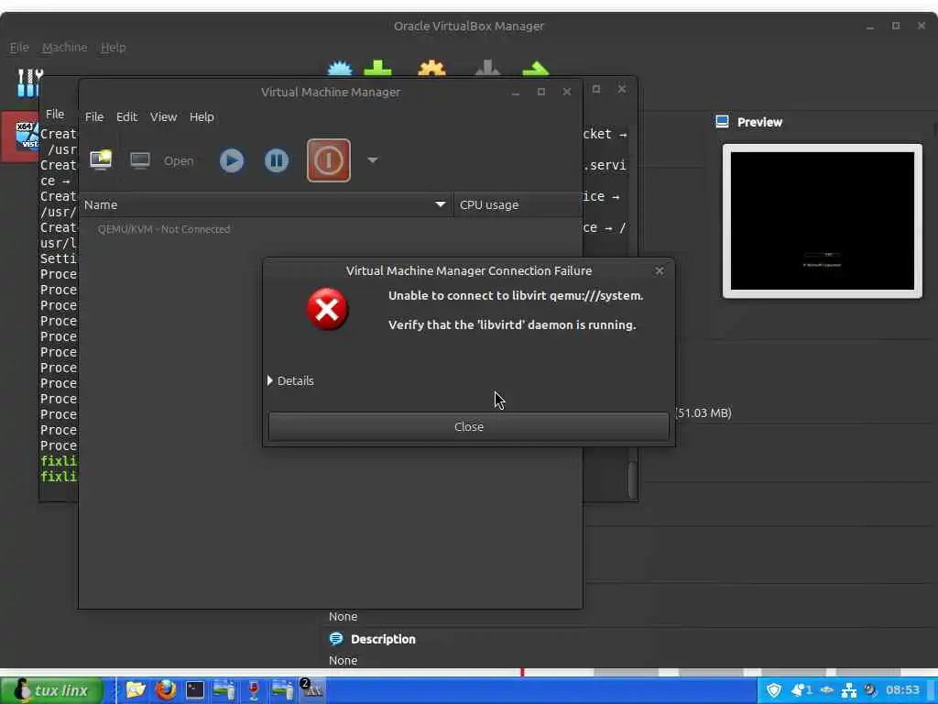This screenshot has height=704, width=938.
Task: Close the terminal window behind Virtual Machine Manager
Action: [x=622, y=89]
